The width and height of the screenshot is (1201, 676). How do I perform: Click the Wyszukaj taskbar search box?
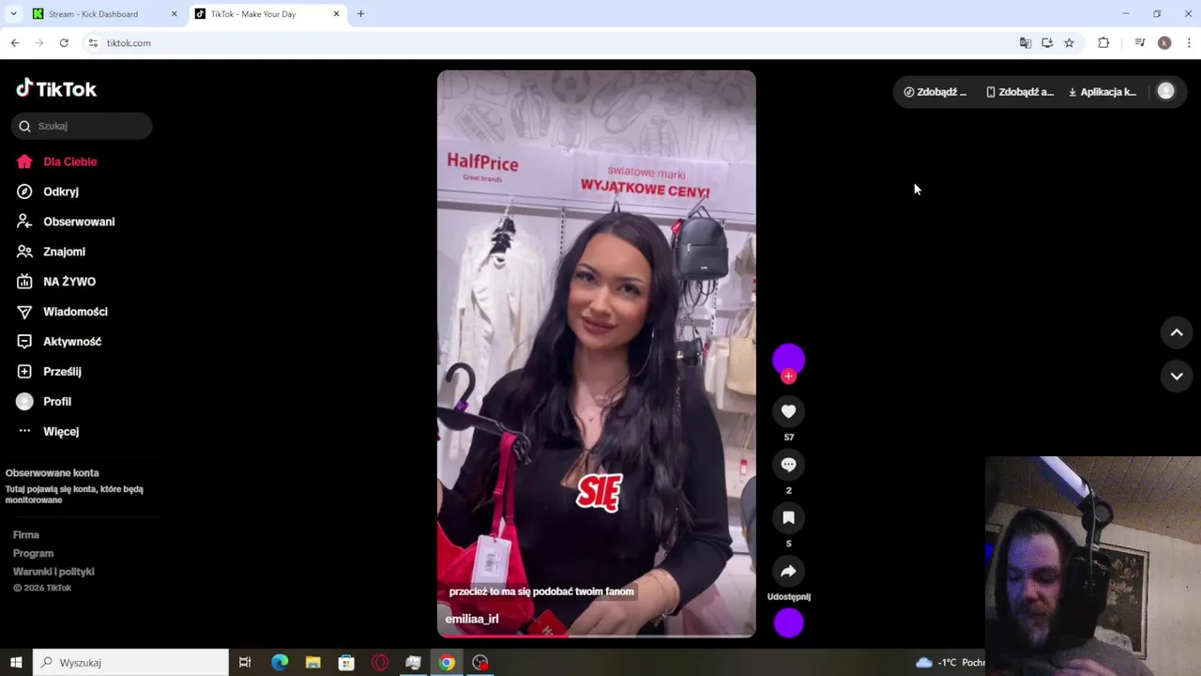point(131,663)
